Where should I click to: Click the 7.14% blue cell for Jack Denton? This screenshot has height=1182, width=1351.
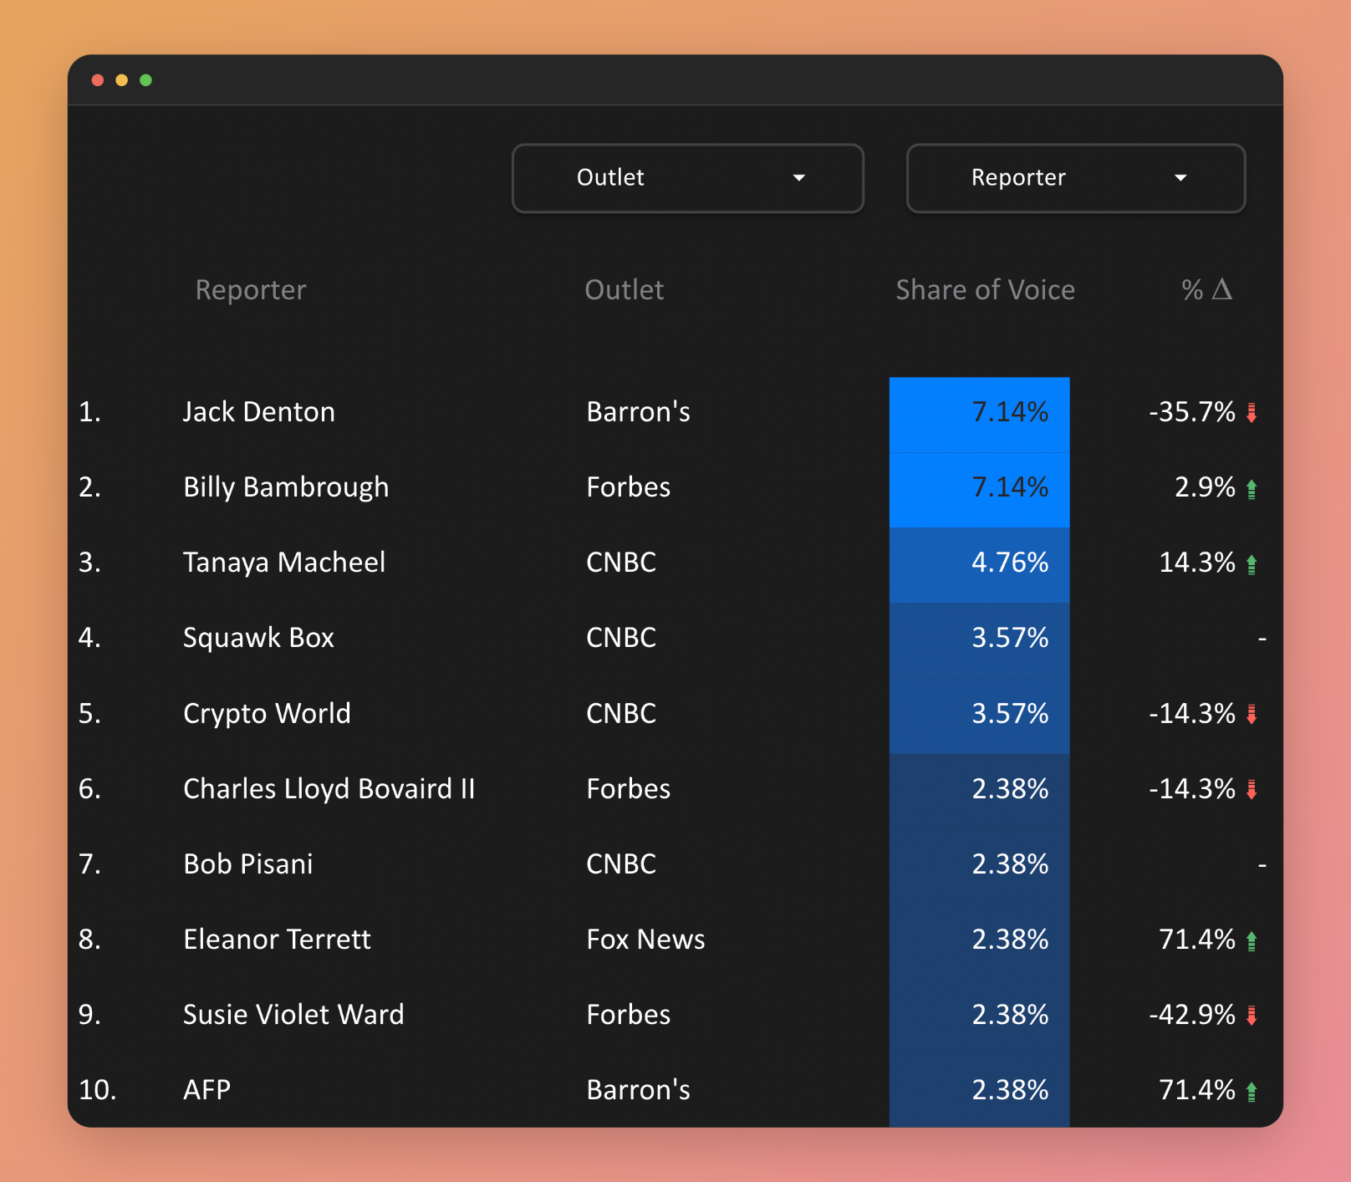point(979,413)
